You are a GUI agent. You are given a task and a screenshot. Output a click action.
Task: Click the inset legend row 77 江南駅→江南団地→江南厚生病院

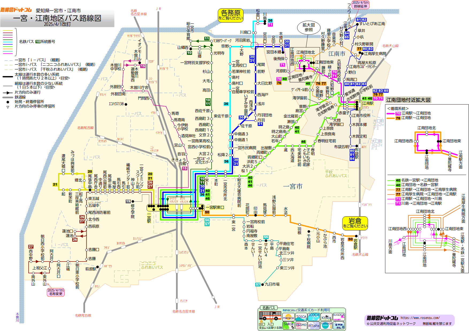click(422, 190)
